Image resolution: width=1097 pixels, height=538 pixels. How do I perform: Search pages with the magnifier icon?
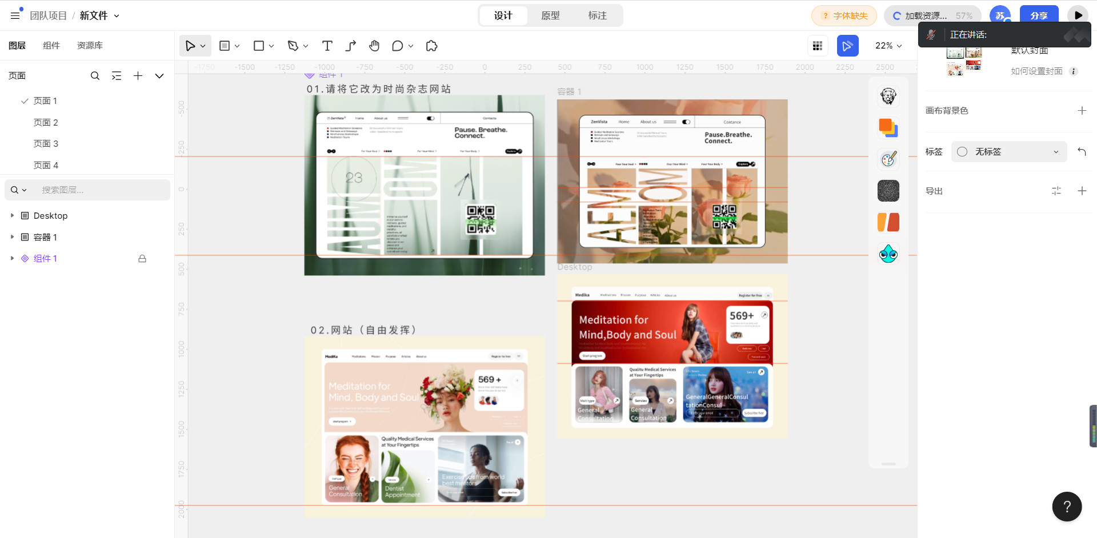click(95, 76)
